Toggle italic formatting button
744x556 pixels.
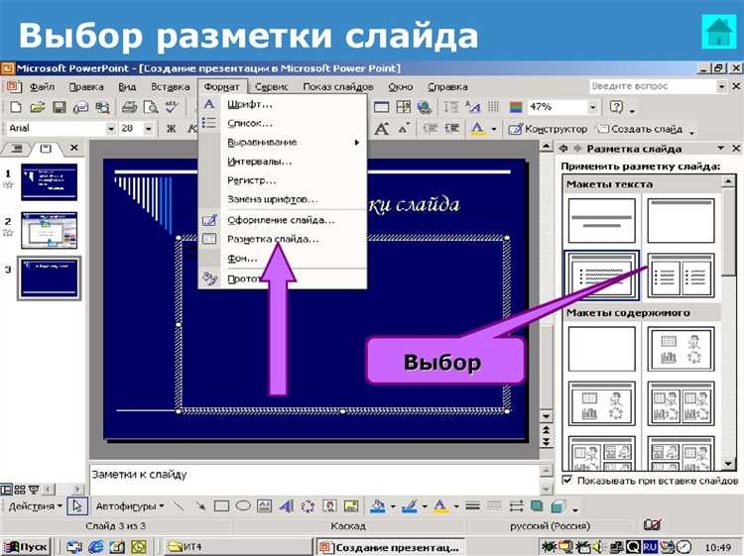click(x=192, y=129)
